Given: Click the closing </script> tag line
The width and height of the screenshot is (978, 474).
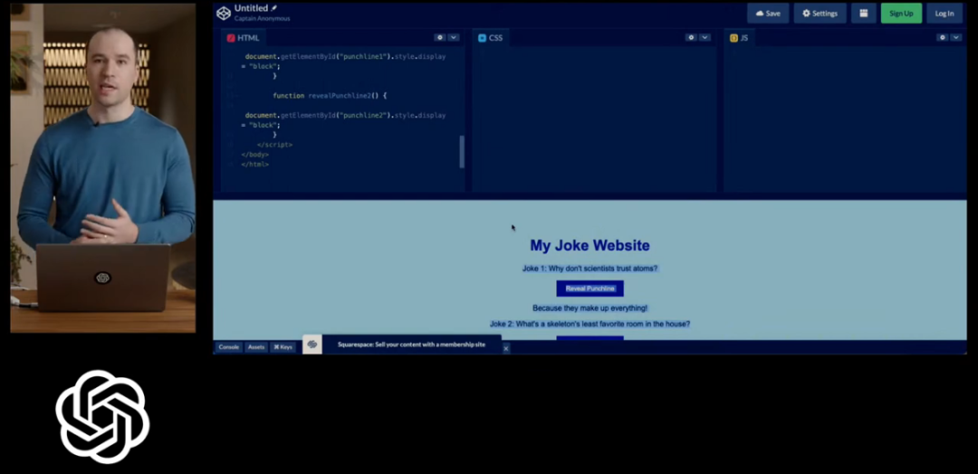Looking at the screenshot, I should point(274,145).
